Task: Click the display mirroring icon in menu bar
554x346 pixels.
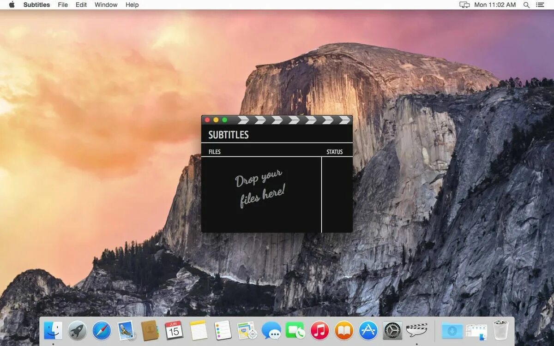Action: [x=464, y=5]
